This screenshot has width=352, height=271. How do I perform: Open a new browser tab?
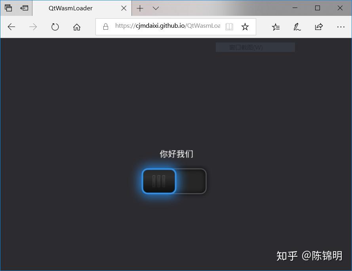pos(141,8)
